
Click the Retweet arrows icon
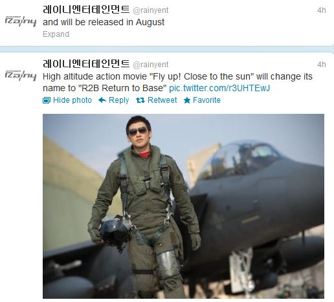tap(140, 100)
